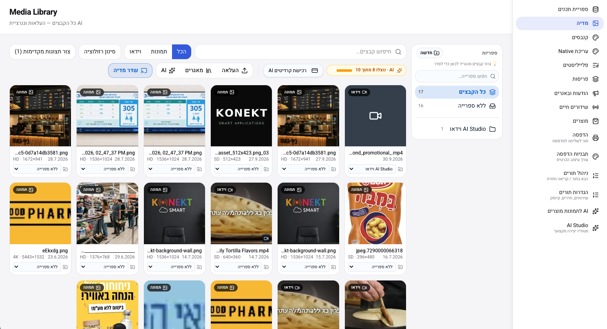Open the סינון רזולוציה filter
Screen dimensions: 607x329
click(100, 52)
